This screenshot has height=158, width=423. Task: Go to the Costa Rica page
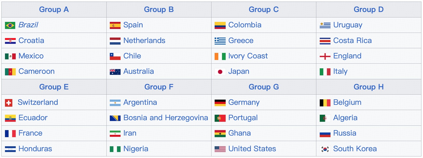pos(352,41)
